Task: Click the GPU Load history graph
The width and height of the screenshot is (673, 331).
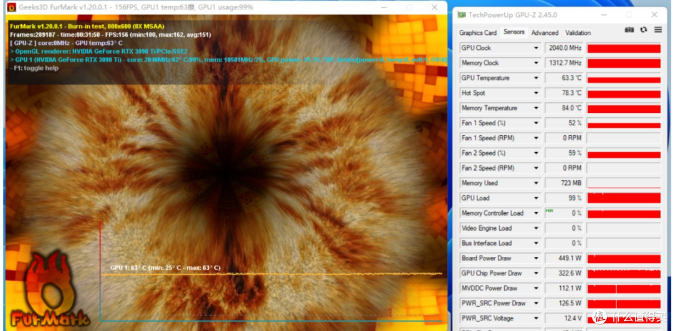Action: click(624, 198)
